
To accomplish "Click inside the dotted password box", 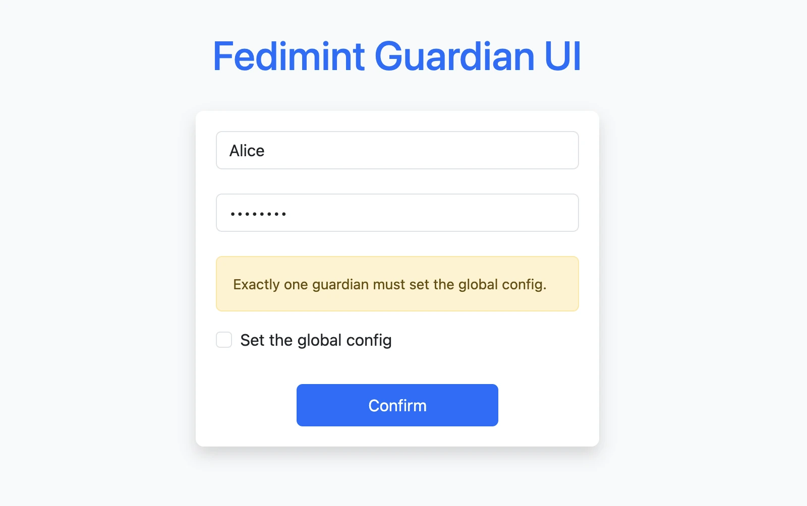I will pos(397,213).
